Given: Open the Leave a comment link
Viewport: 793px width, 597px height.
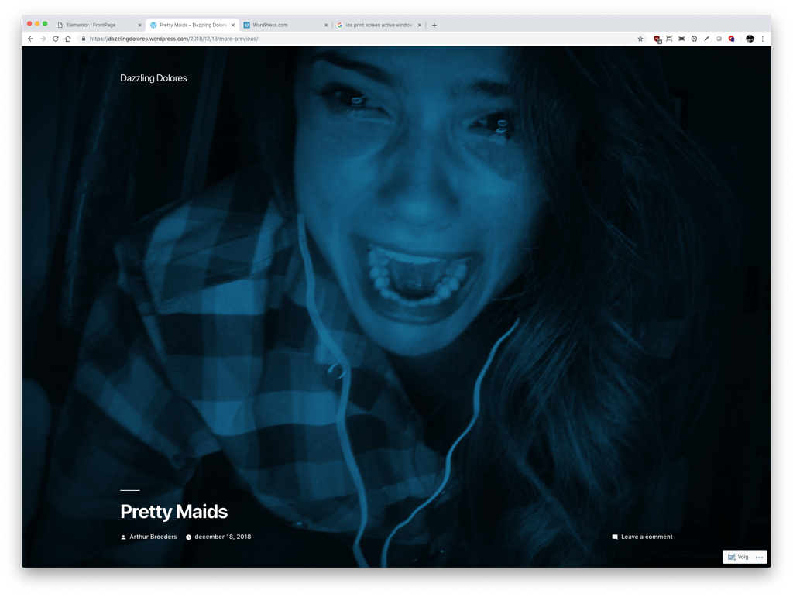Looking at the screenshot, I should [646, 537].
